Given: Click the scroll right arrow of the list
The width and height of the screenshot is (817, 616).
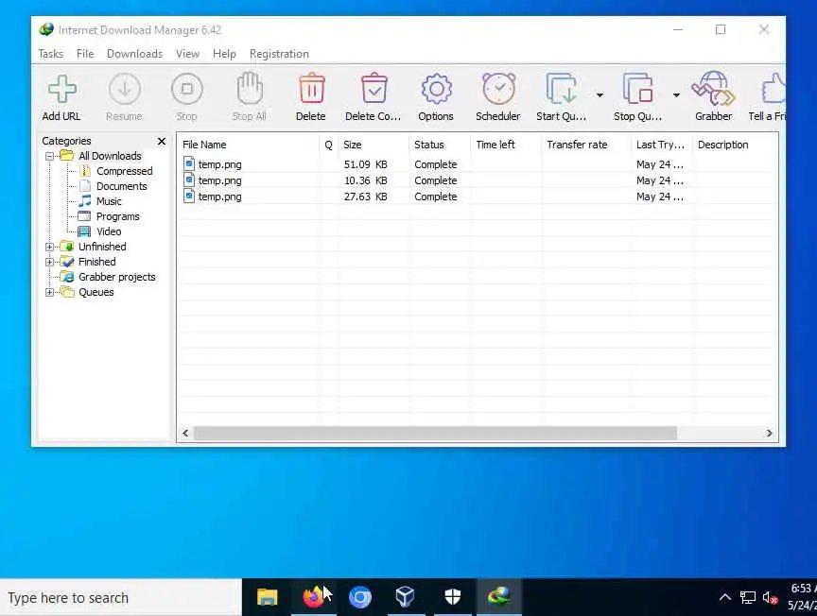Looking at the screenshot, I should (769, 434).
